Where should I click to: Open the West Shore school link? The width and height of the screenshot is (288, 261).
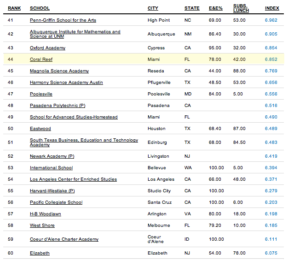click(42, 225)
